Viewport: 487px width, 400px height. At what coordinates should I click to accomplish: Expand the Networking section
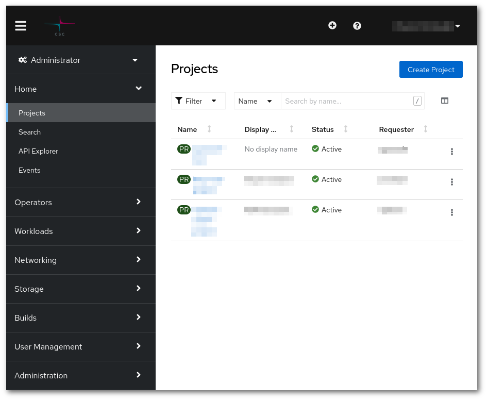pos(81,260)
